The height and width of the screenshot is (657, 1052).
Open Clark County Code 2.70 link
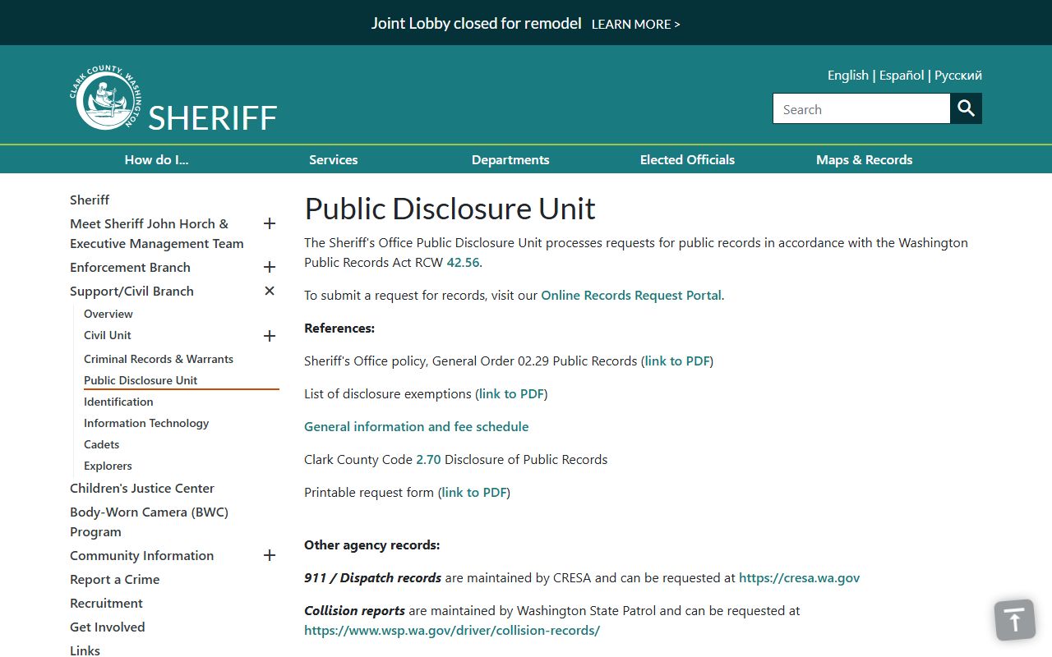(428, 459)
